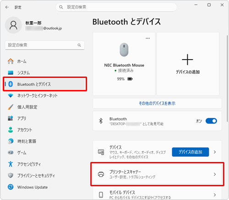This screenshot has height=200, width=229.
Task: Click the デバイスの追加 card label
Action: point(188,72)
